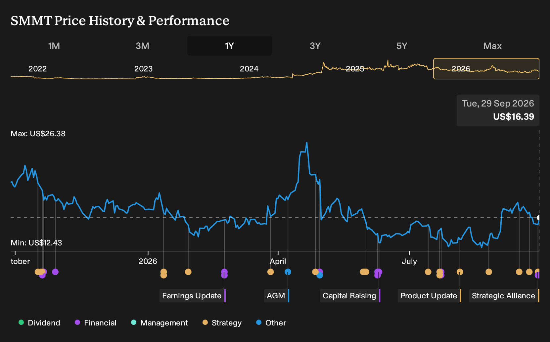Click the Earnings Update event label
Screen dimensions: 550x342
192,296
